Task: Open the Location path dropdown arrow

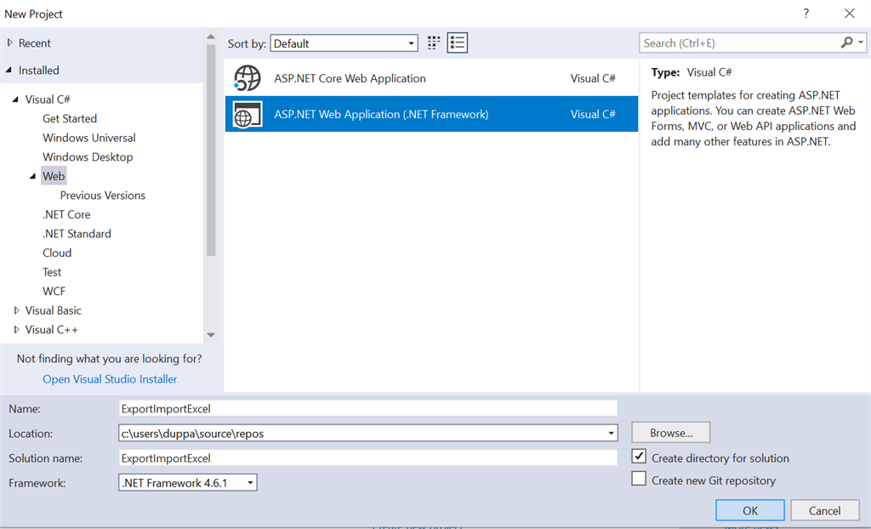Action: 611,433
